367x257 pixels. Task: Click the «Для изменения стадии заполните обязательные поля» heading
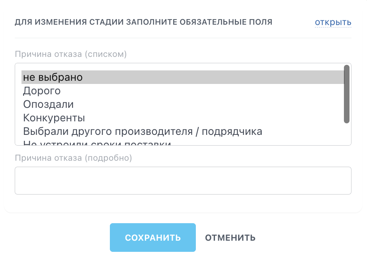click(143, 22)
